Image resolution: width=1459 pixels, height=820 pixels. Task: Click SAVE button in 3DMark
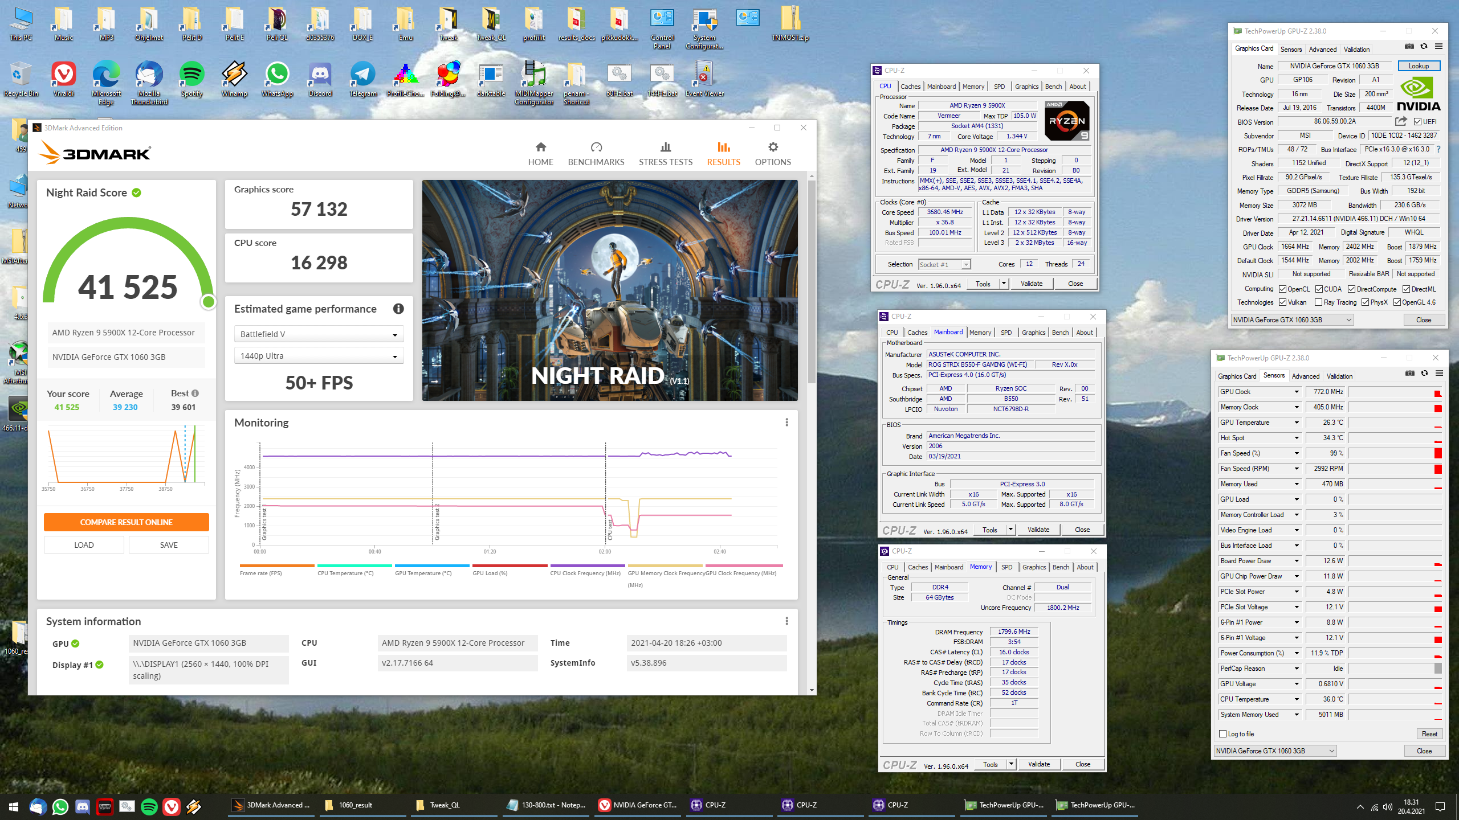169,545
